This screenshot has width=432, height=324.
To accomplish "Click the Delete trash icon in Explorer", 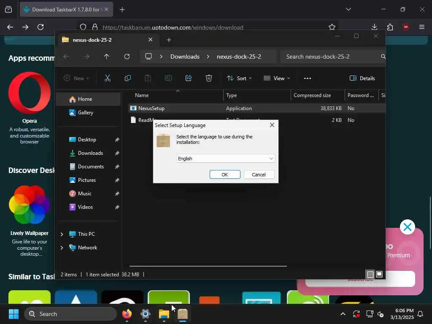I will [209, 78].
